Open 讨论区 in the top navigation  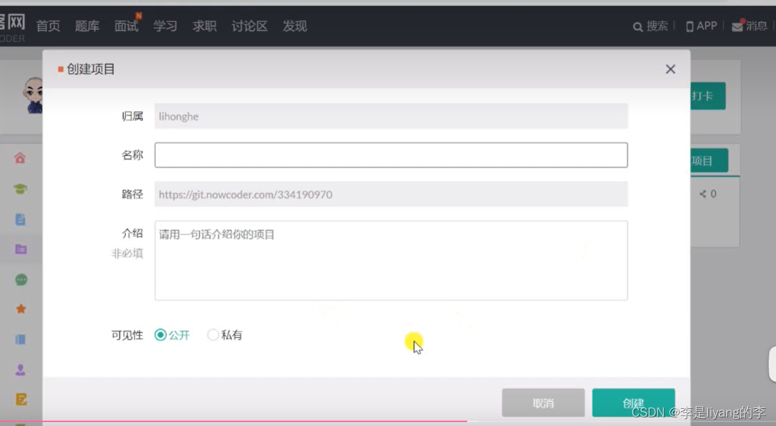250,26
